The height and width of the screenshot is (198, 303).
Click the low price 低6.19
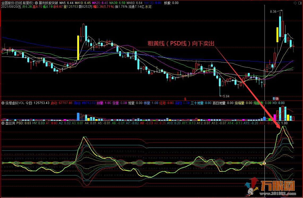pyautogui.click(x=48, y=7)
